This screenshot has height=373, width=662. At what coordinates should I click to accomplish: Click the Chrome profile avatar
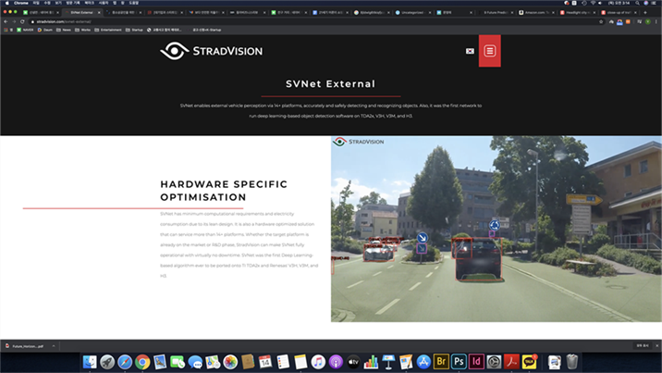click(x=647, y=21)
